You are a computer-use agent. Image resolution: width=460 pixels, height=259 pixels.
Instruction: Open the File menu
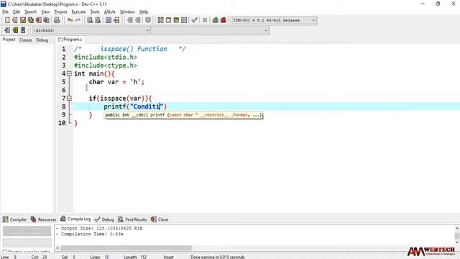5,12
